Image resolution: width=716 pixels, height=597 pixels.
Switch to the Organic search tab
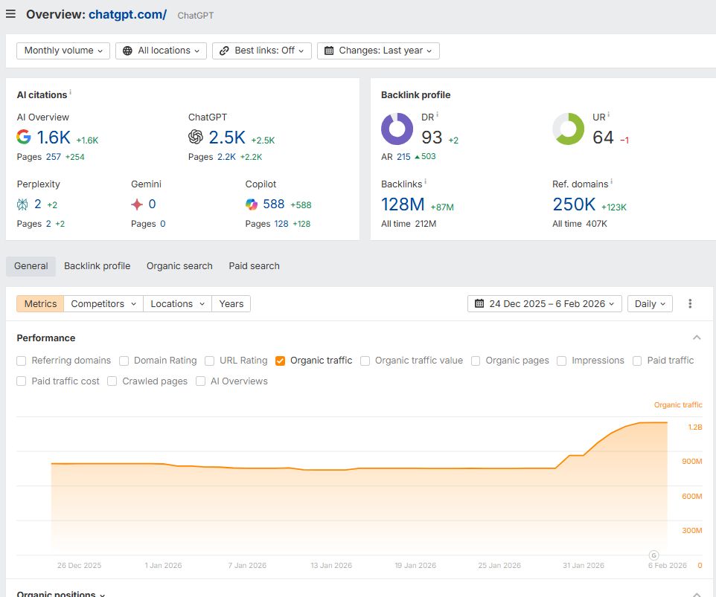(x=179, y=266)
